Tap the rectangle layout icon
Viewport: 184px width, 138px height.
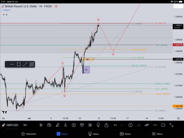(x=163, y=125)
